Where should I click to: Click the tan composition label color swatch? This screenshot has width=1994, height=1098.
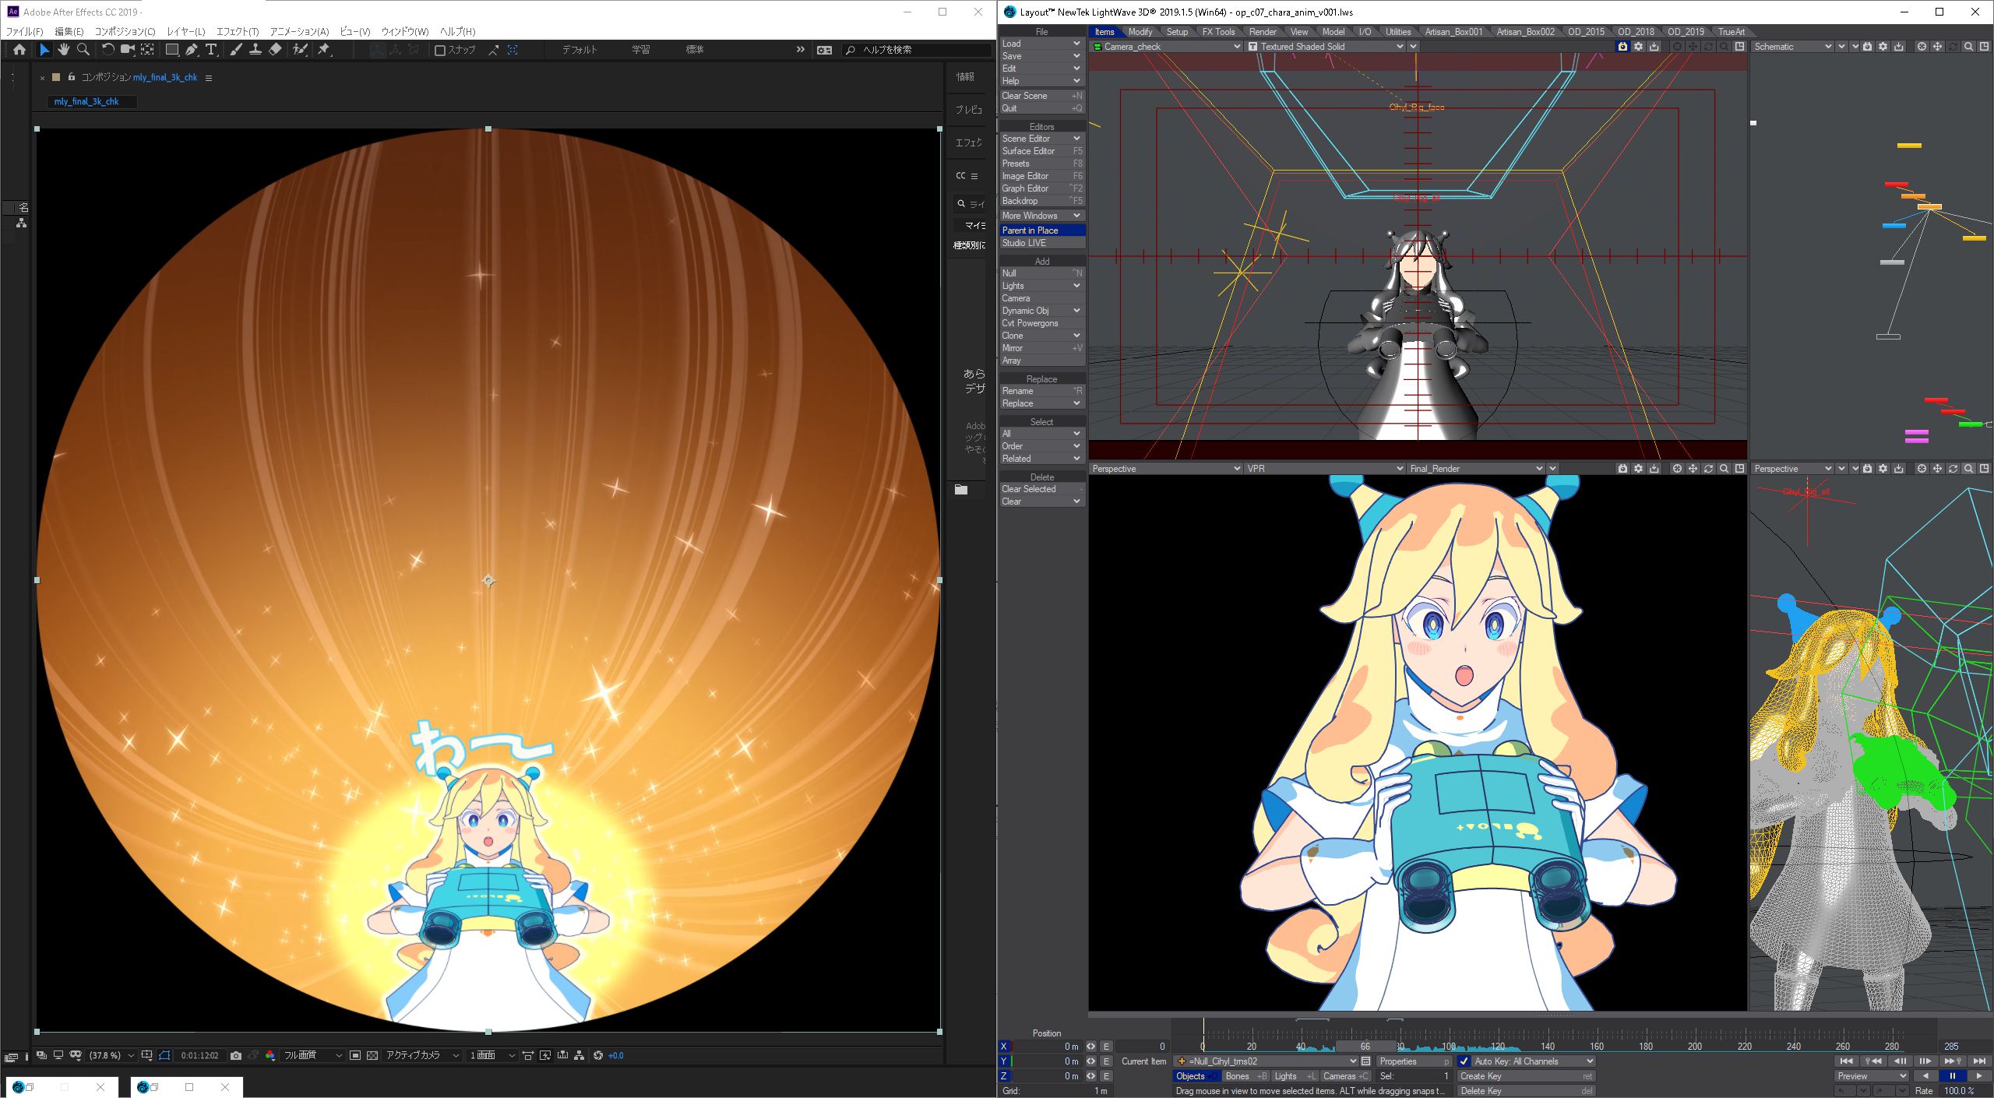pyautogui.click(x=56, y=77)
